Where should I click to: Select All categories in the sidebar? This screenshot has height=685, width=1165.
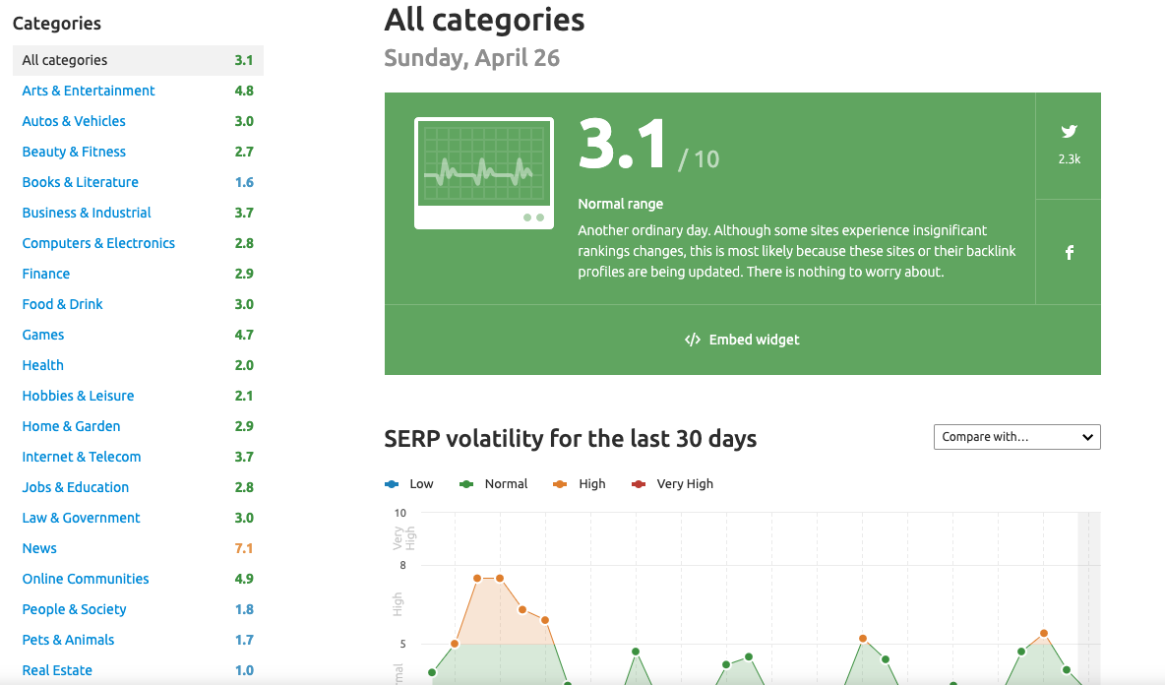pos(64,59)
